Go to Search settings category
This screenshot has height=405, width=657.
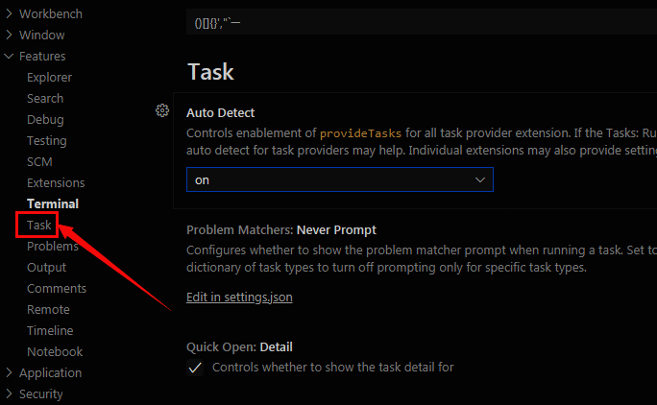45,99
